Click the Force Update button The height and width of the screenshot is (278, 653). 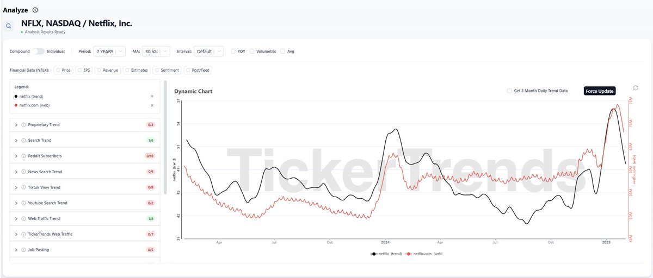[x=600, y=91]
